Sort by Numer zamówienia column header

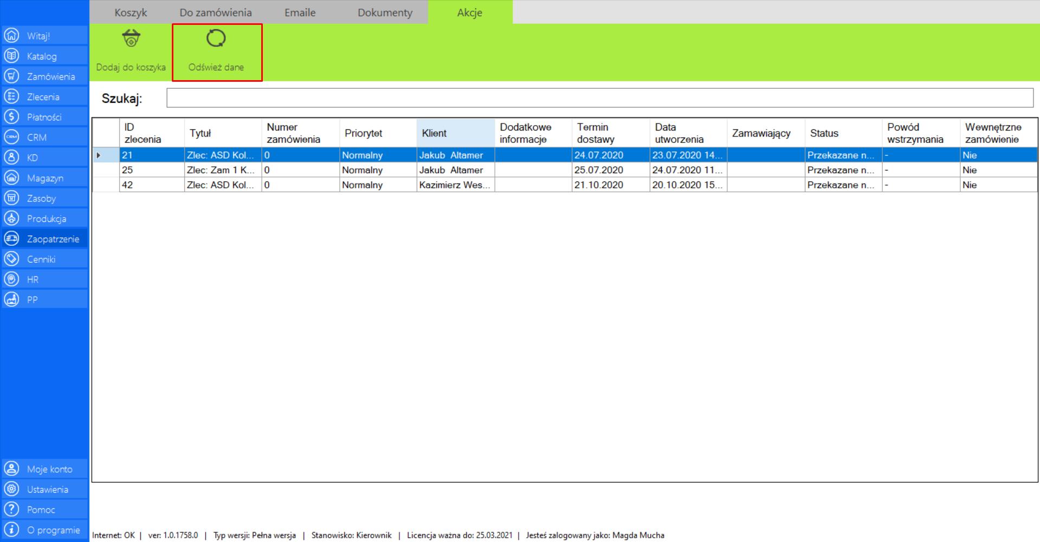coord(300,133)
